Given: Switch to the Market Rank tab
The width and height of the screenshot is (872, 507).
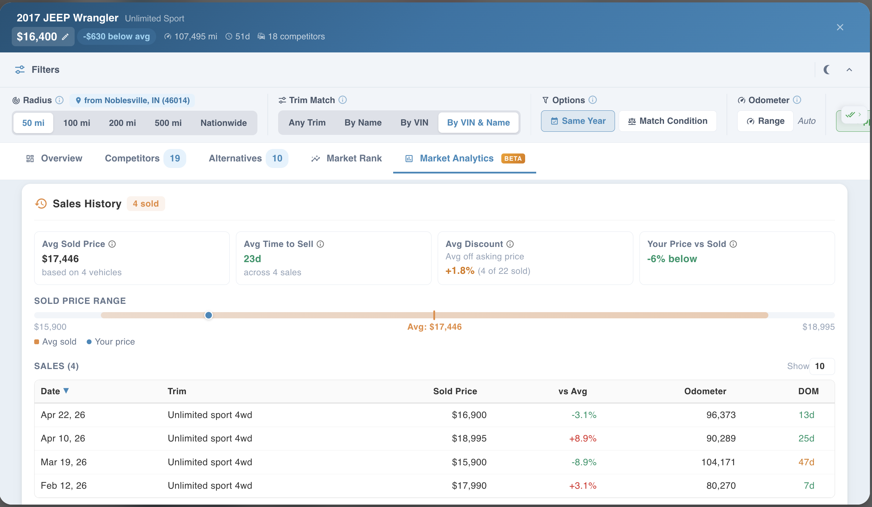Looking at the screenshot, I should click(x=347, y=159).
